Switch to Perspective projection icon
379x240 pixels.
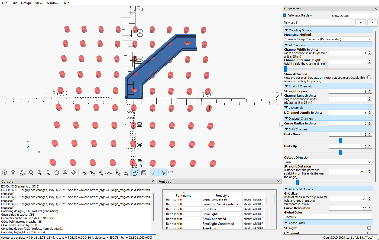tap(136, 173)
